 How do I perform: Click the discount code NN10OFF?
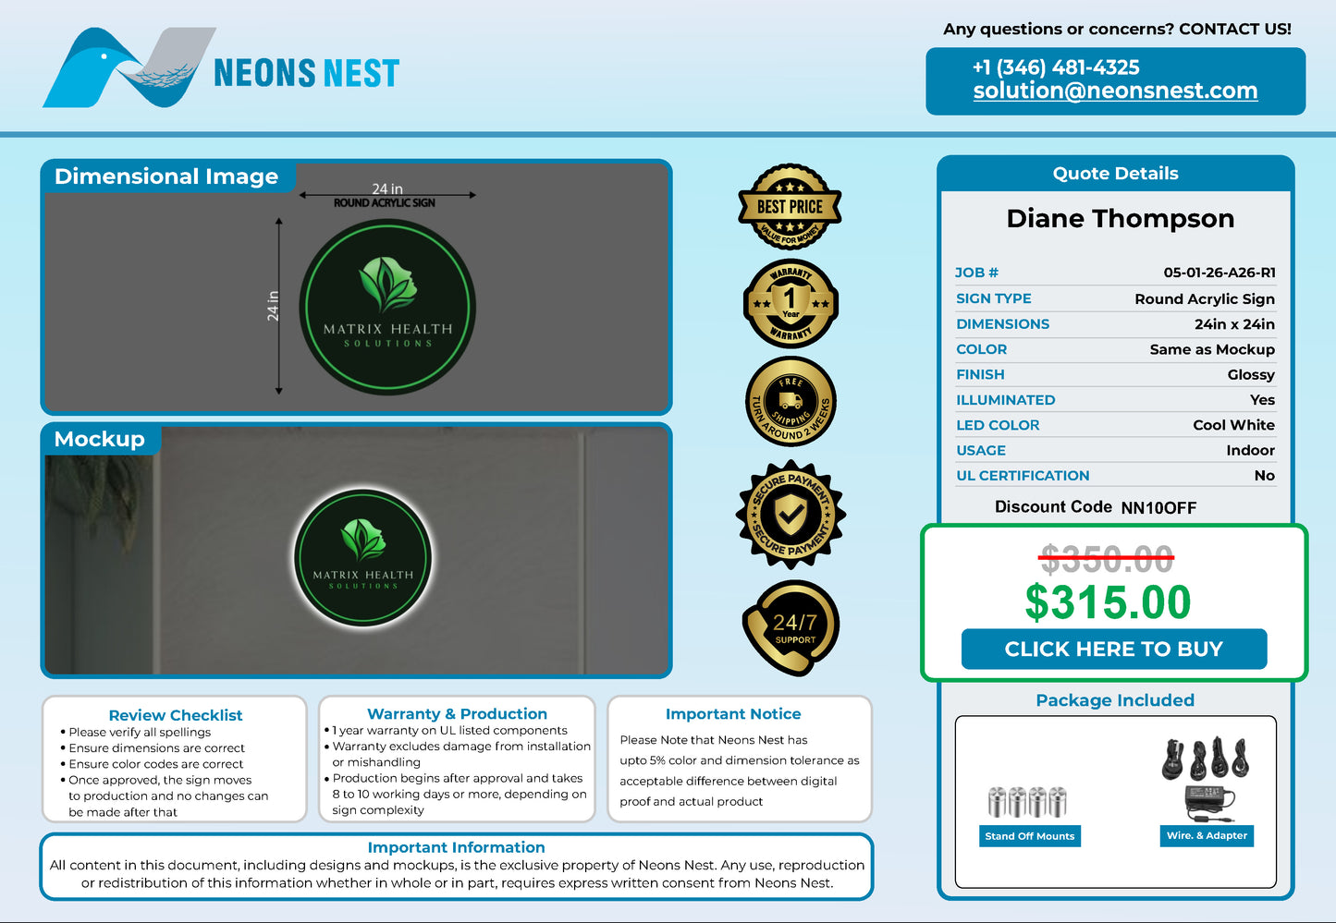coord(1158,508)
